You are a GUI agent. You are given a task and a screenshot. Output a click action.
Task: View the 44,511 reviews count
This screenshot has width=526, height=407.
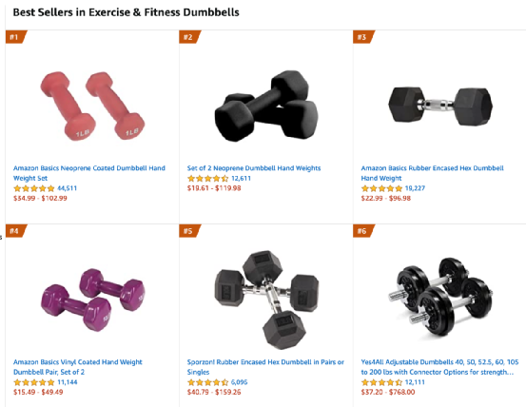point(68,188)
